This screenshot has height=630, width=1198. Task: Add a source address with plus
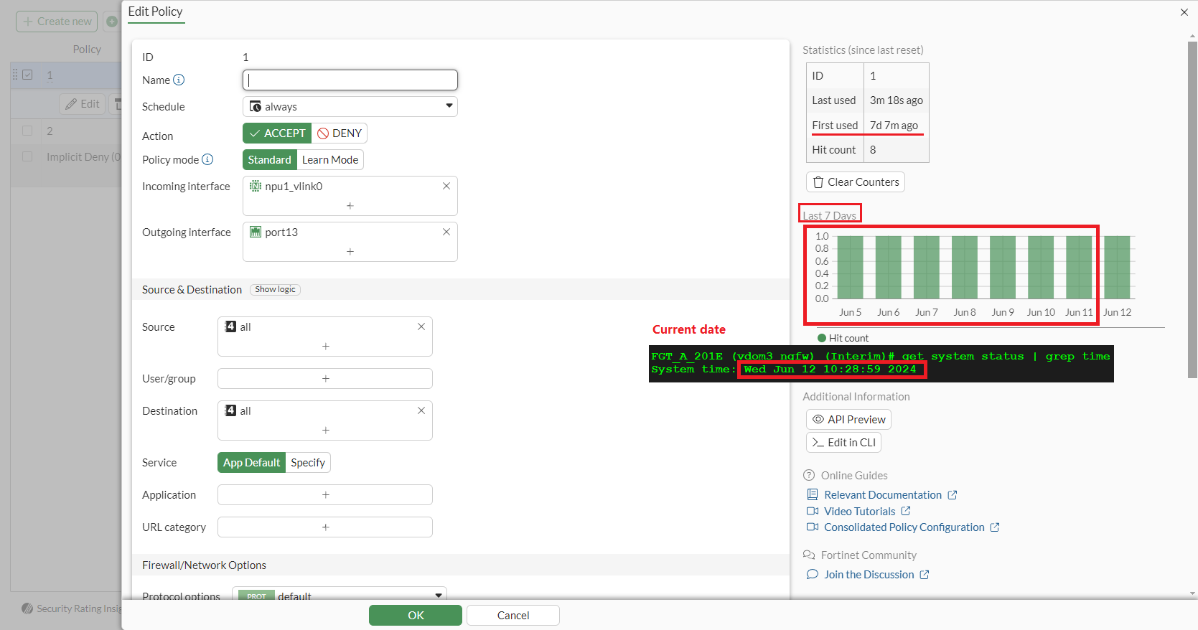(326, 346)
